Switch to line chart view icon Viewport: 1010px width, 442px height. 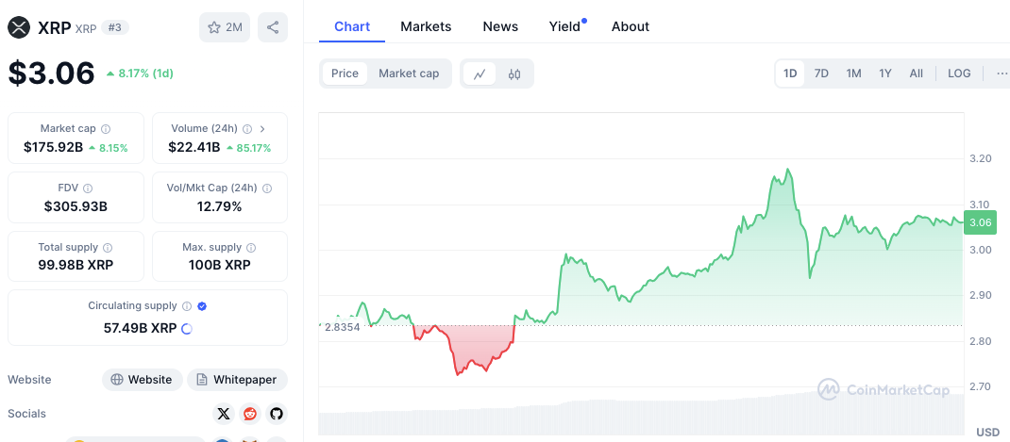point(480,74)
